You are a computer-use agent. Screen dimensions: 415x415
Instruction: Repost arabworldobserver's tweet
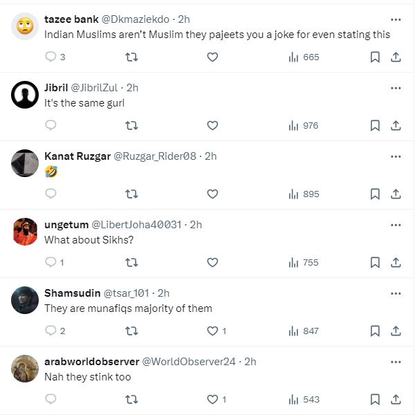coord(131,399)
